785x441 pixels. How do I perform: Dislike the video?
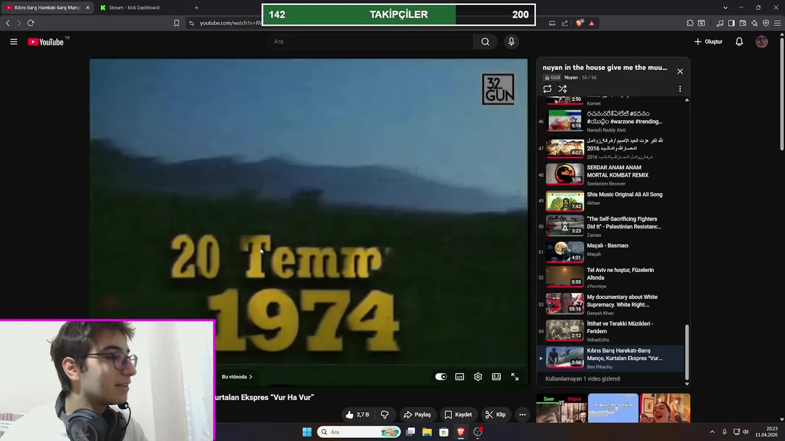click(x=385, y=415)
